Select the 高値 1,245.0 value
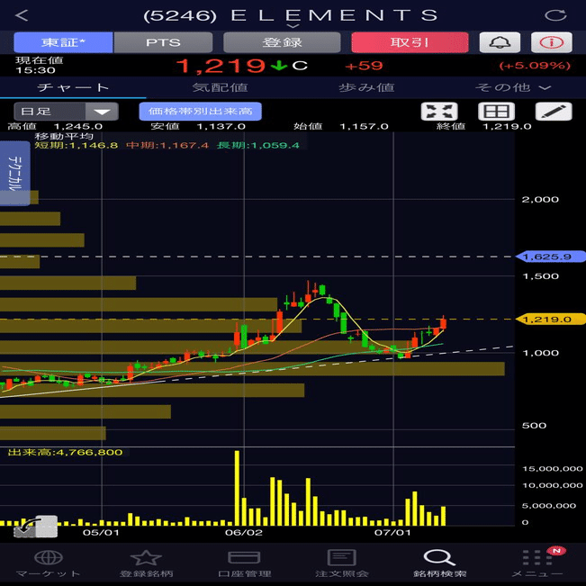Screen dimensions: 586x586 [78, 126]
